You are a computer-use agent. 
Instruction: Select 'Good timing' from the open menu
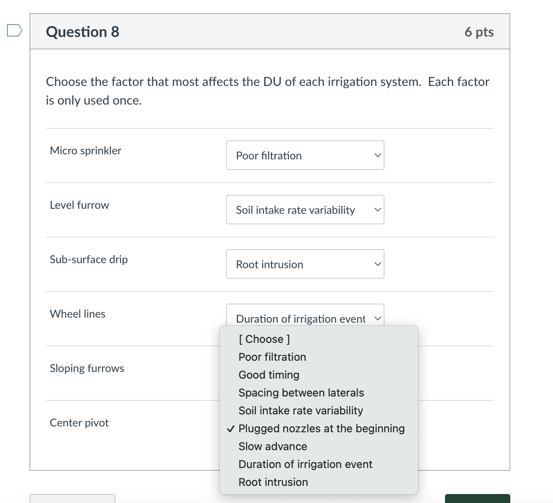(269, 375)
